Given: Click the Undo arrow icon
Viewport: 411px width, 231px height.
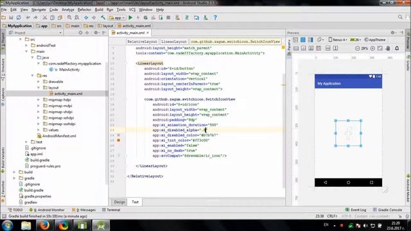Looking at the screenshot, I should 28,18.
